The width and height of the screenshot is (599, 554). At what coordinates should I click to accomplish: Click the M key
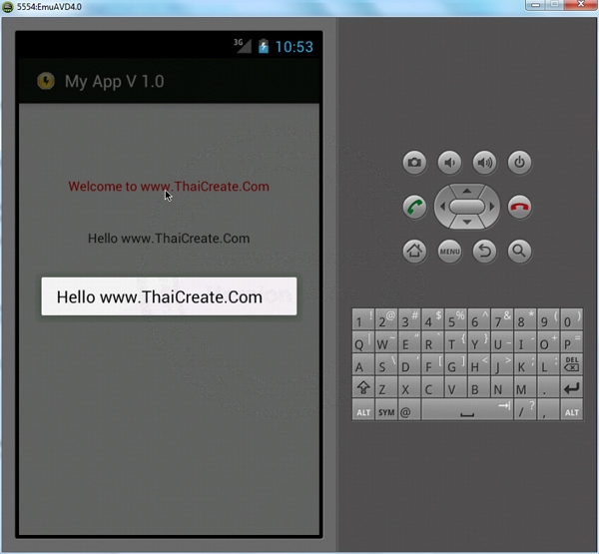click(x=525, y=387)
